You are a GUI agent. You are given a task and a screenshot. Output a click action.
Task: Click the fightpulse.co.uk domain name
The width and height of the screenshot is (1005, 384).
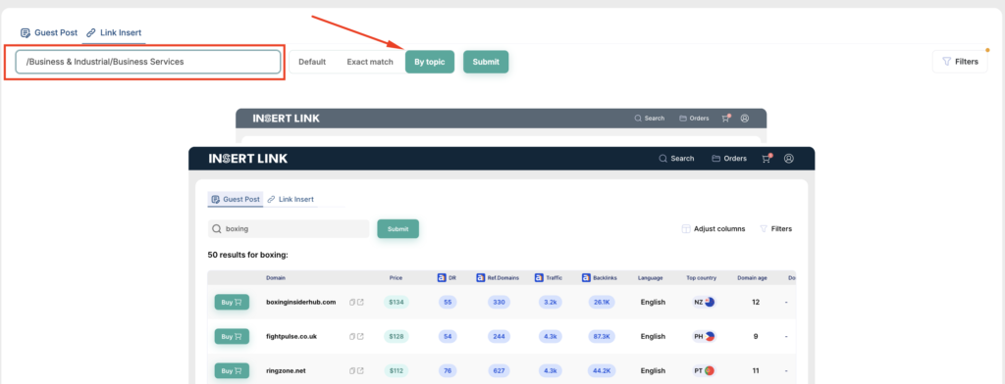[x=291, y=336]
